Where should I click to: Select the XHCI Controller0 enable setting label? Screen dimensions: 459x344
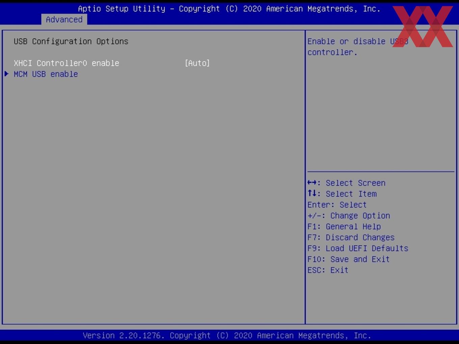(x=66, y=63)
